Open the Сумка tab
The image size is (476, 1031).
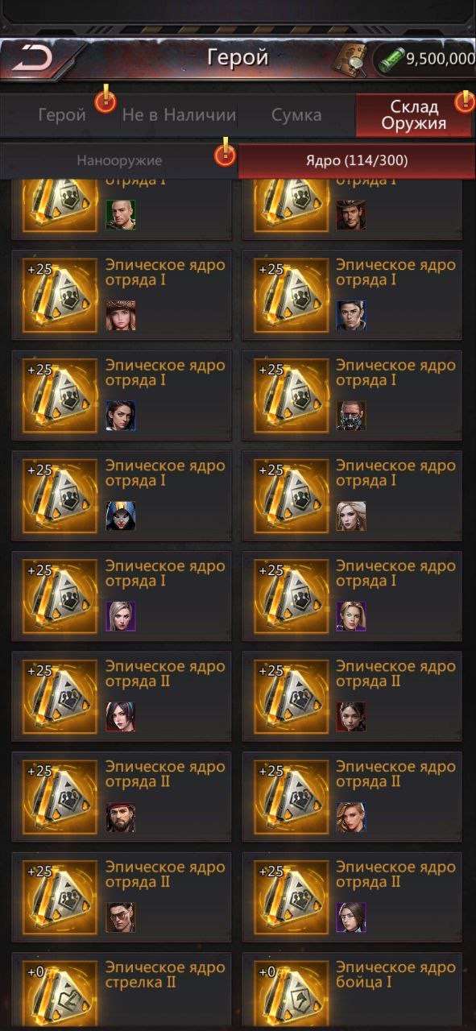point(296,115)
